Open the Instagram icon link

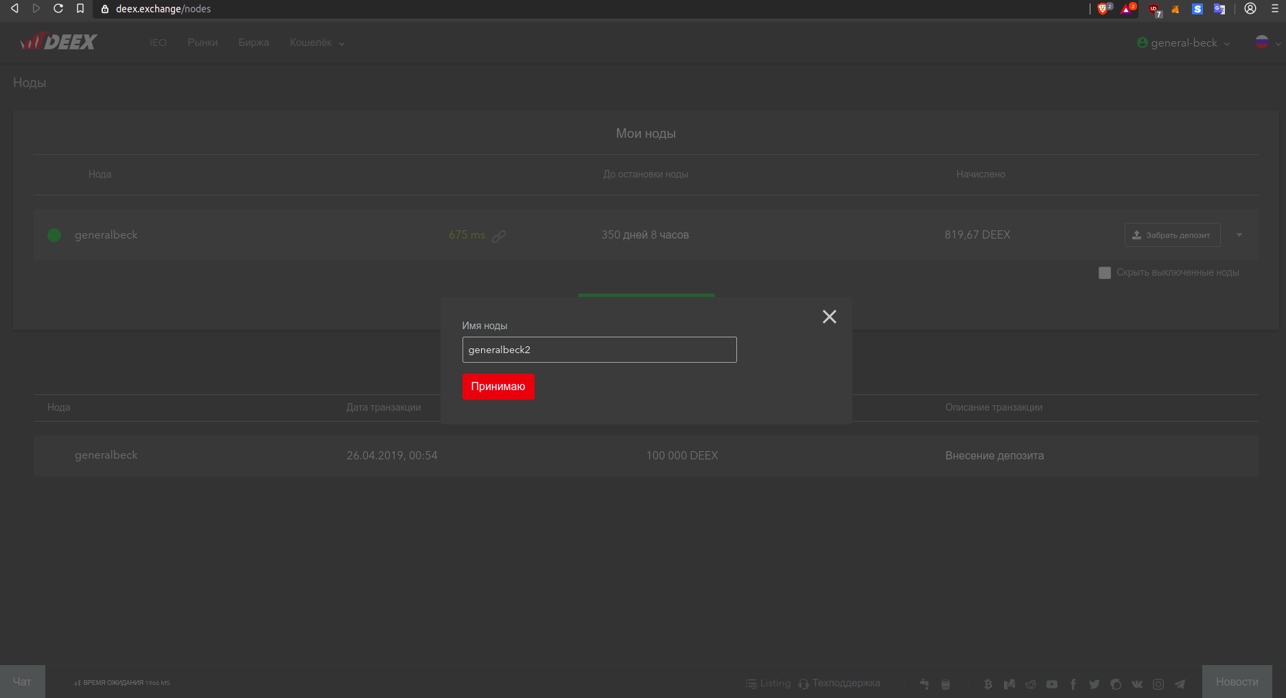click(x=1158, y=684)
